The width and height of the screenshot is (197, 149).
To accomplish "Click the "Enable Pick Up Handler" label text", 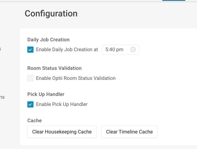I will click(62, 104).
